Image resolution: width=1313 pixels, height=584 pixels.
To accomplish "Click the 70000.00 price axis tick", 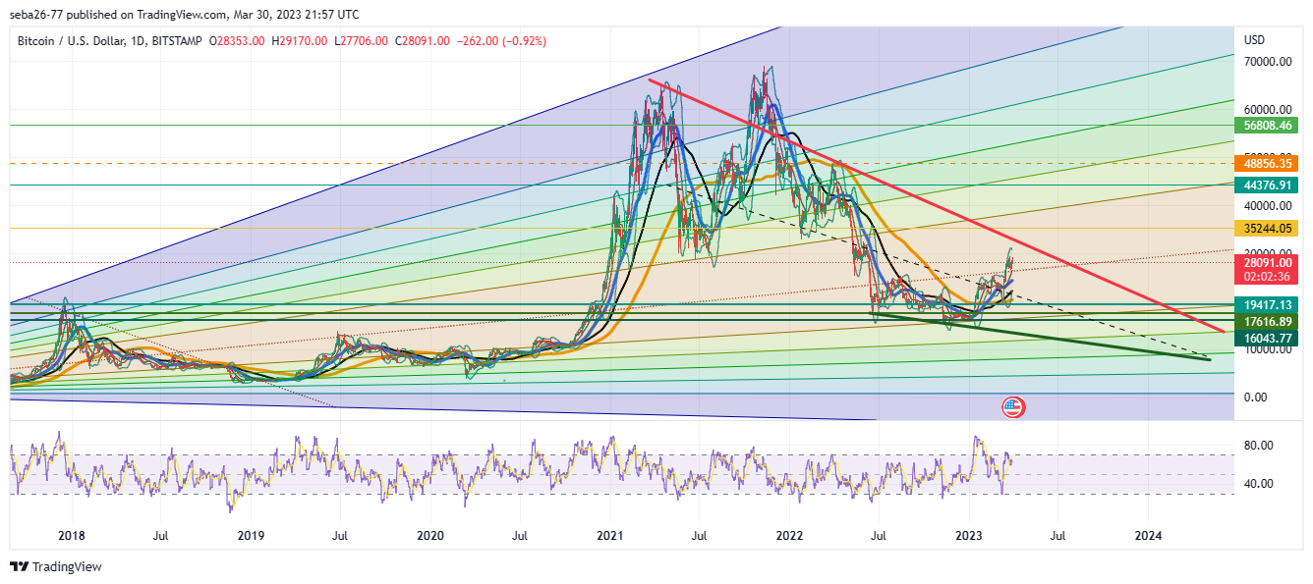I will [x=1267, y=62].
